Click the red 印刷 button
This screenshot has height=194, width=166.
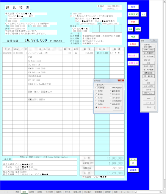(133, 22)
